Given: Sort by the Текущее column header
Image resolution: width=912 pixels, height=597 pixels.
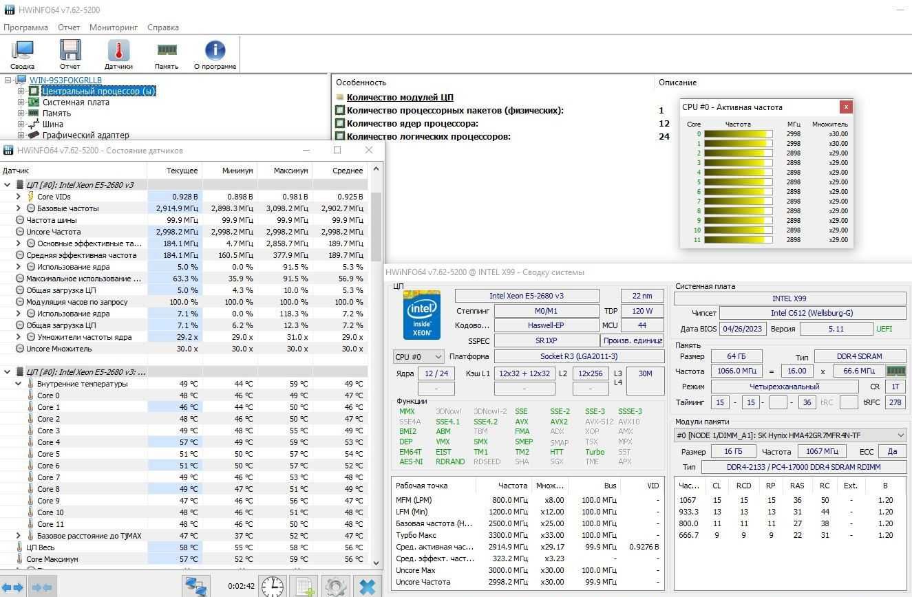Looking at the screenshot, I should pos(175,170).
